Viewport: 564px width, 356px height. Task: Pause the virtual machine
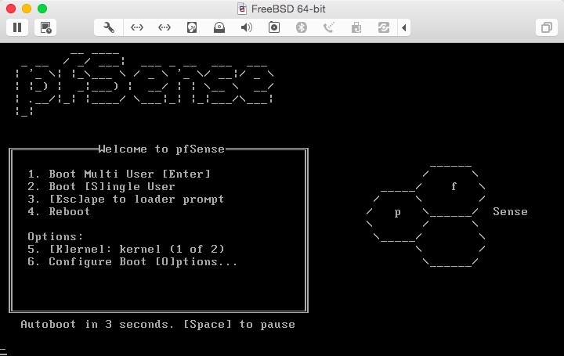[x=17, y=27]
